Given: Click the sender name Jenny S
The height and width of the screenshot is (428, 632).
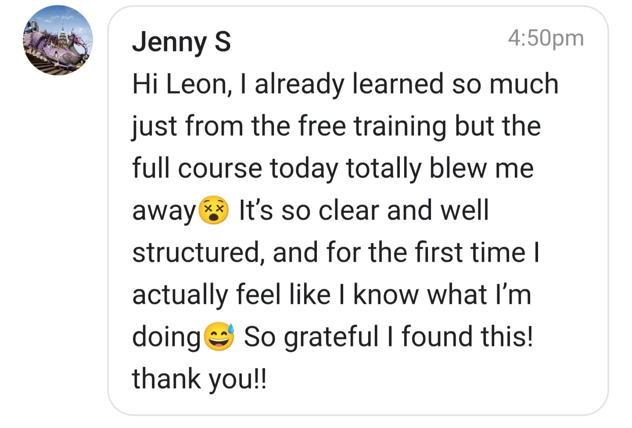Looking at the screenshot, I should [x=181, y=42].
